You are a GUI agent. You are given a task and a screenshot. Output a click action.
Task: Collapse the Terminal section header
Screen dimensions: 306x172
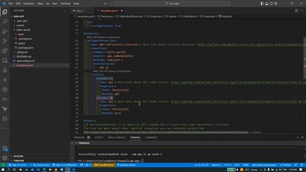click(x=84, y=143)
